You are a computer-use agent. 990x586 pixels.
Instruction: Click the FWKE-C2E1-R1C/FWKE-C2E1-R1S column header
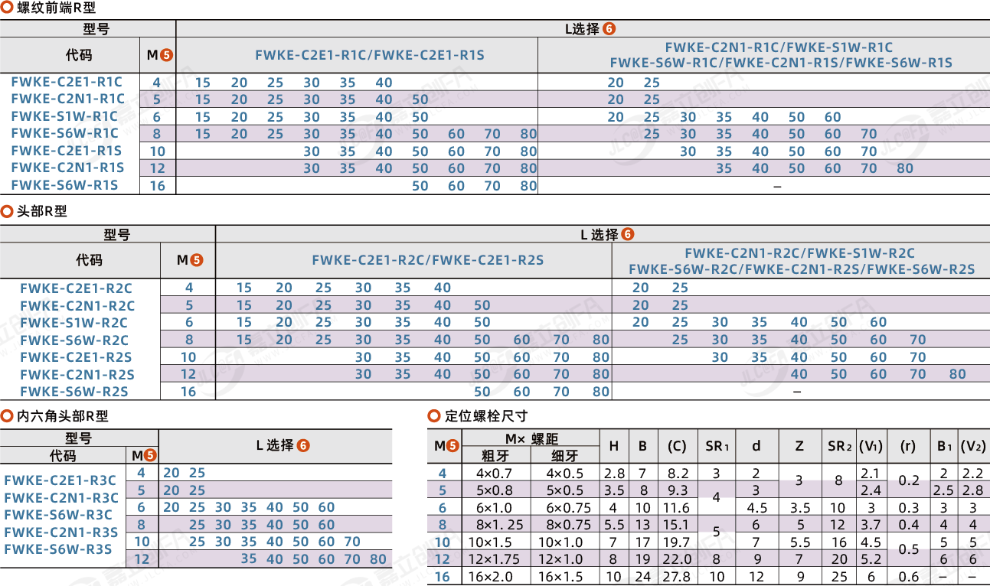370,55
